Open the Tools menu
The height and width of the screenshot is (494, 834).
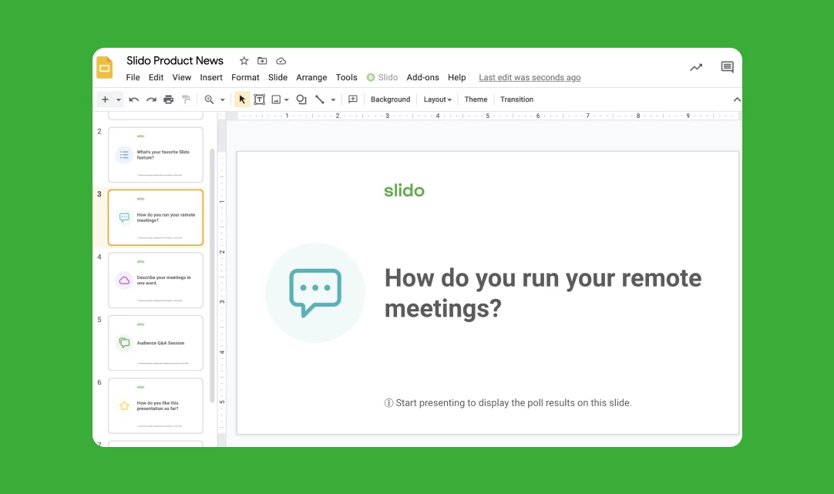pos(346,77)
